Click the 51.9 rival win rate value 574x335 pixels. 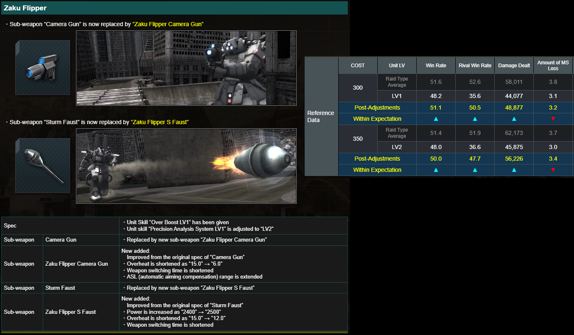pos(475,133)
